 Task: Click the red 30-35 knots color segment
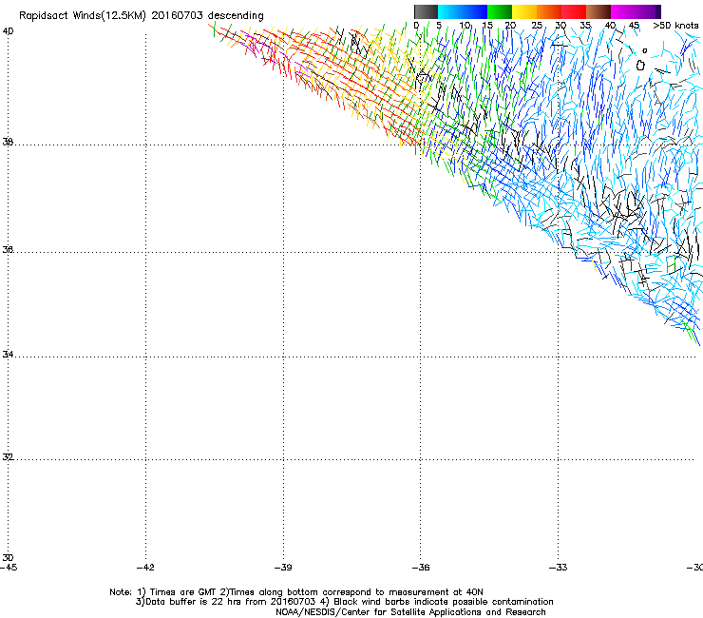coord(574,11)
